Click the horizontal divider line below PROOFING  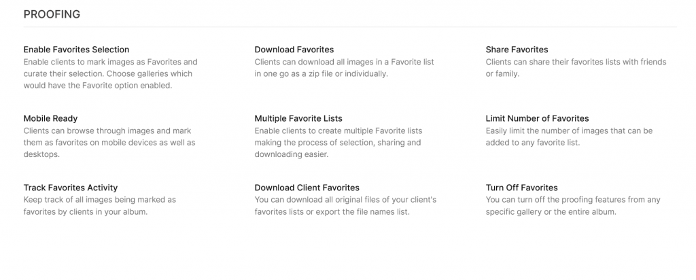click(350, 27)
